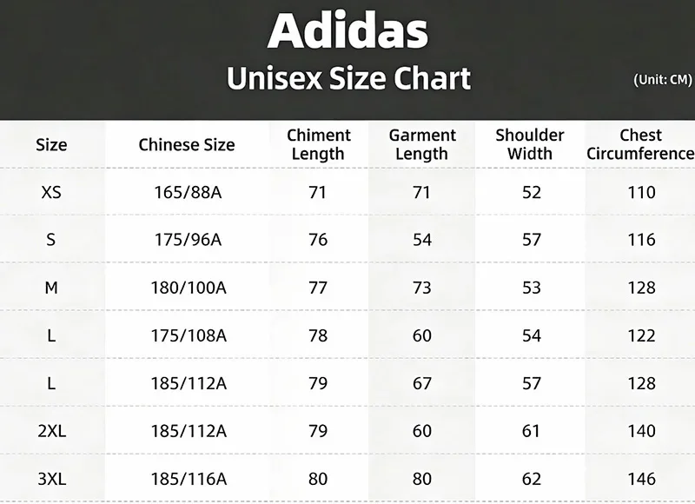The image size is (695, 504).
Task: Click the Garment Length column header
Action: click(422, 144)
